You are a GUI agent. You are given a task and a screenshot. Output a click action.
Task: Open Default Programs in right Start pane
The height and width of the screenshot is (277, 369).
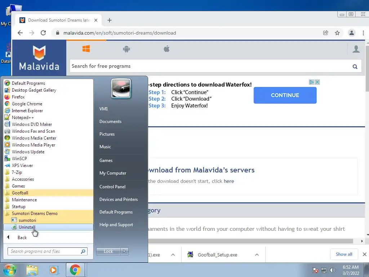pos(116,212)
